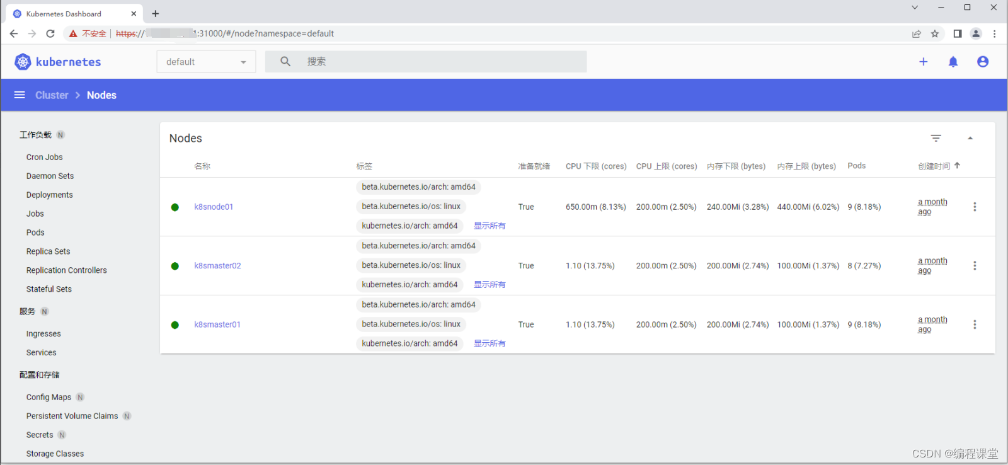Click k8snode01 CPU value 650.00m (8.13%)
This screenshot has width=1008, height=465.
596,207
